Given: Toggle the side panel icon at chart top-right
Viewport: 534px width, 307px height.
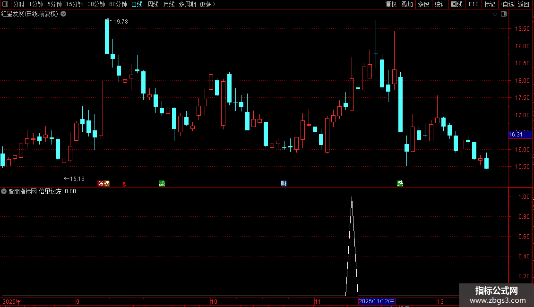Looking at the screenshot, I should click(x=504, y=14).
